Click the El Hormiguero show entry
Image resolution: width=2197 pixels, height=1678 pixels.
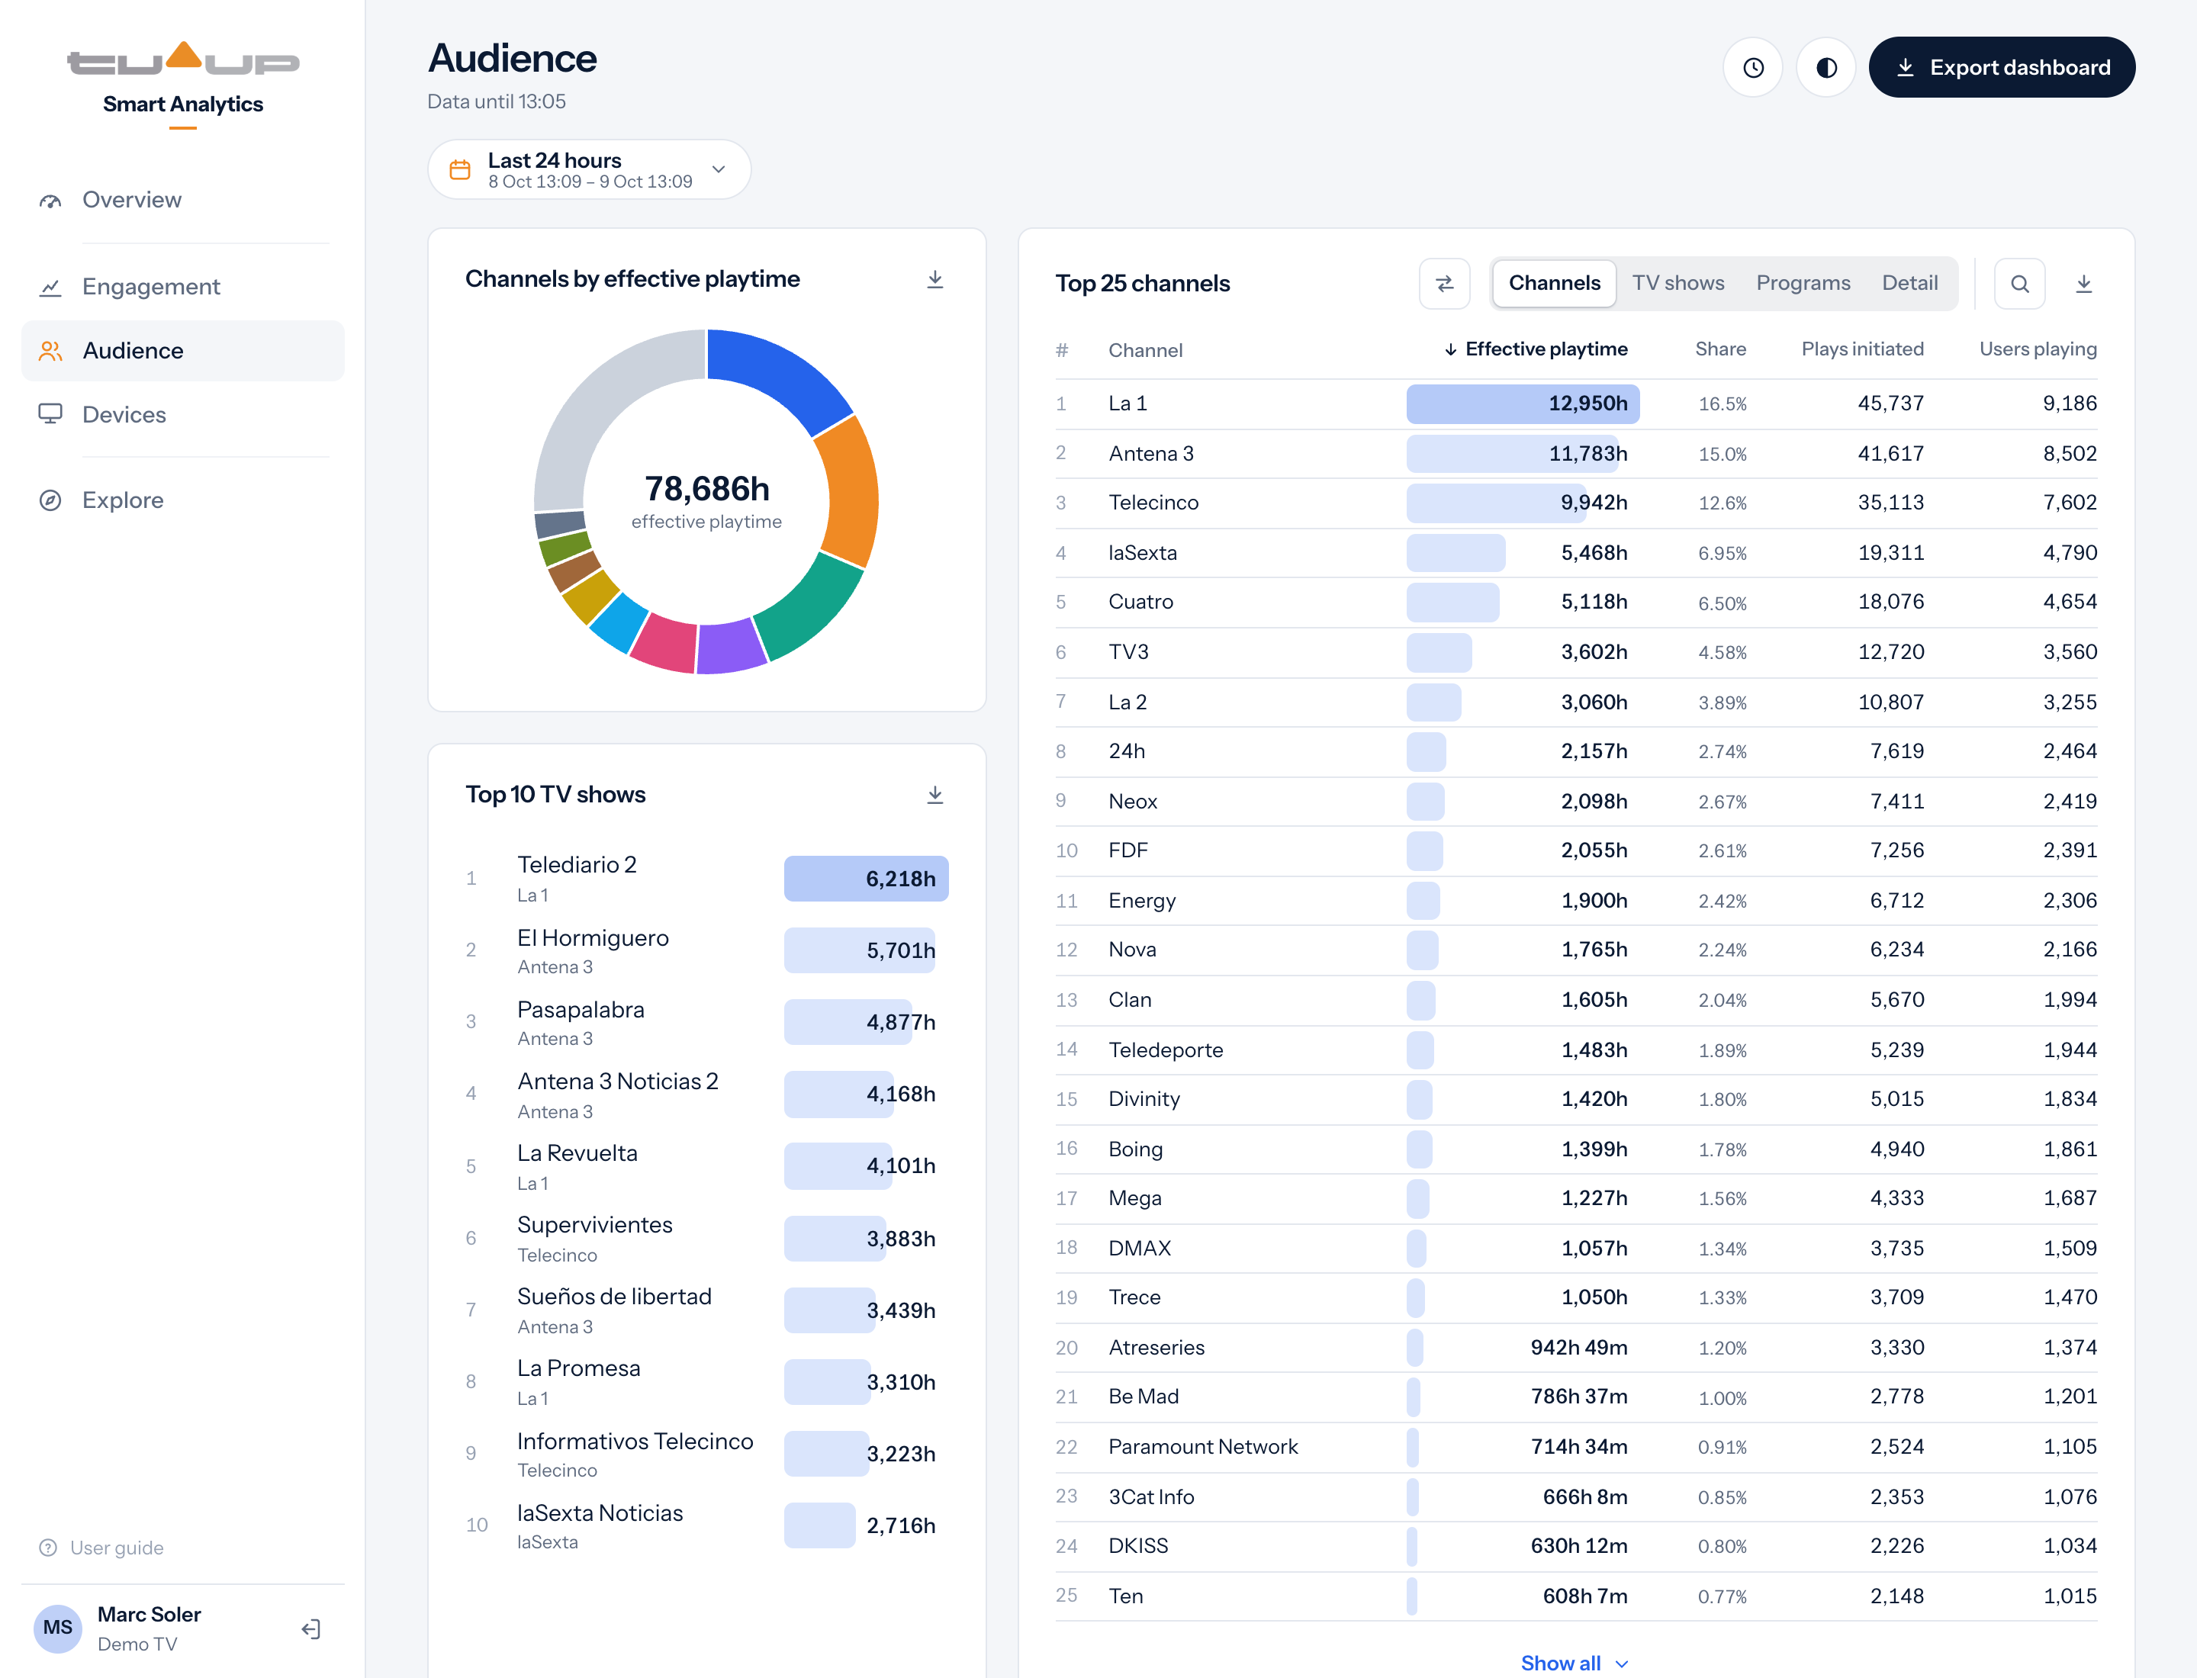click(706, 951)
